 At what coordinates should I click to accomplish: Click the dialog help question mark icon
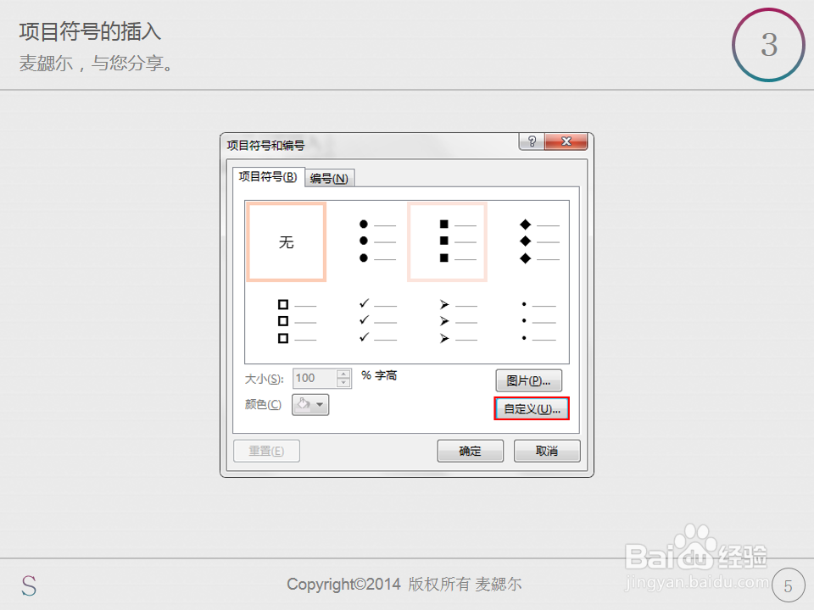click(x=531, y=141)
